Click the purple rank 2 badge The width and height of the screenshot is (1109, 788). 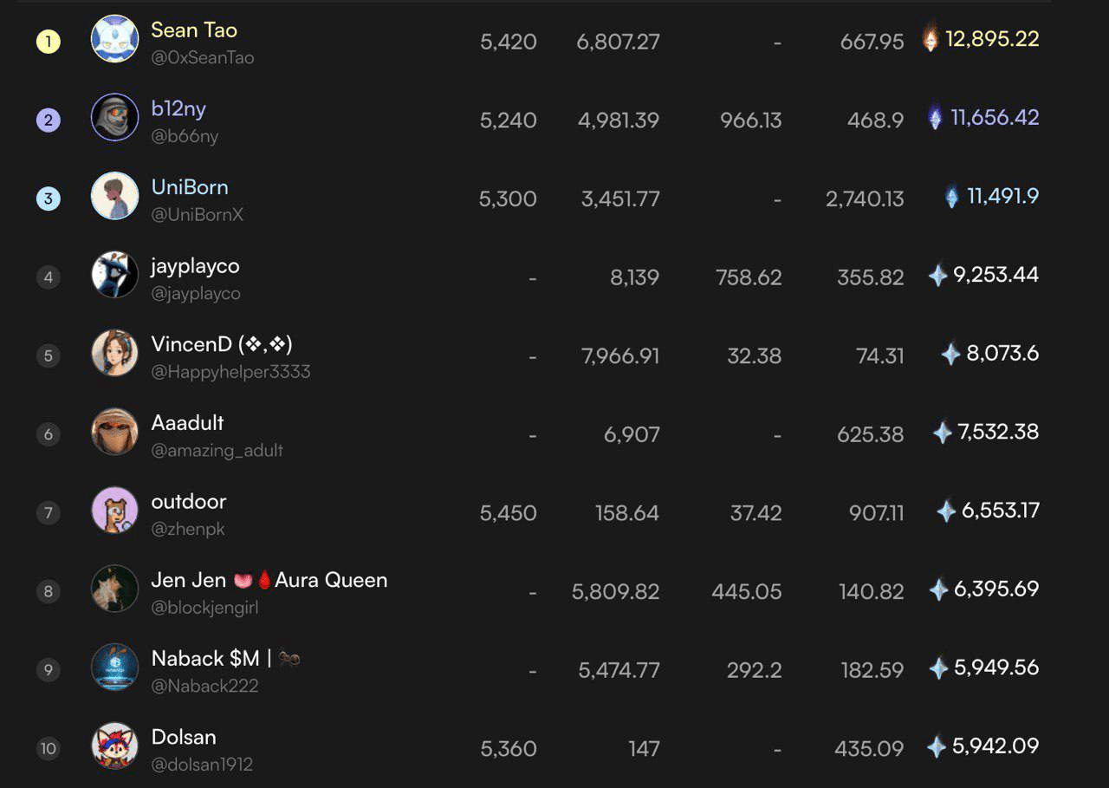tap(49, 120)
